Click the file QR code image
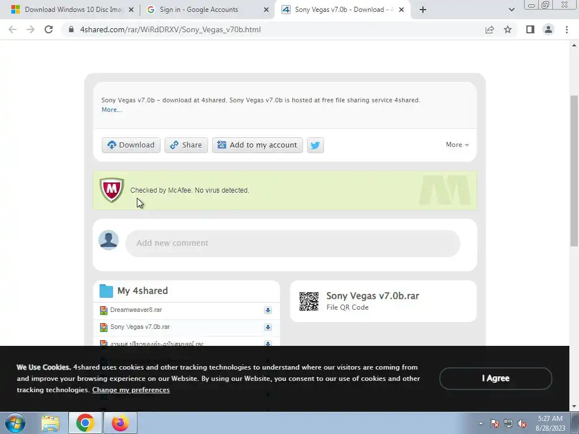Screen dimensions: 579x434 tap(309, 302)
